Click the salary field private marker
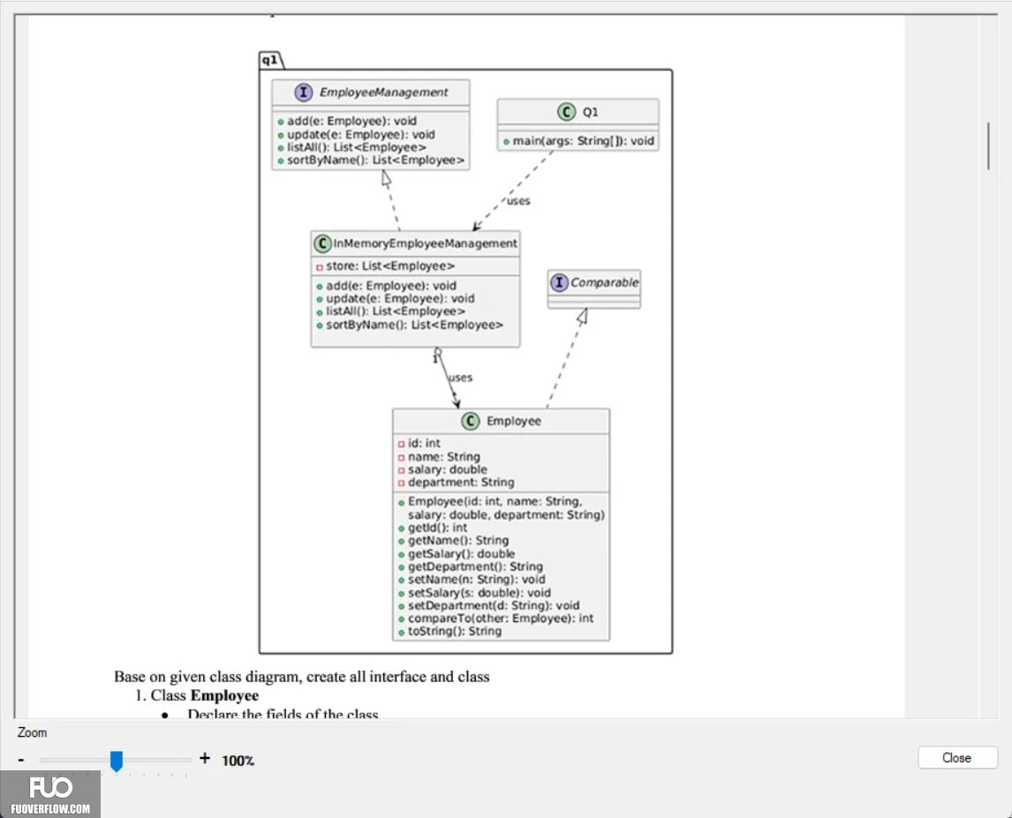The width and height of the screenshot is (1012, 818). tap(402, 470)
